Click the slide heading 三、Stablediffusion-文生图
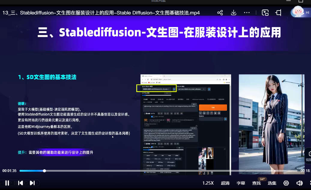The height and width of the screenshot is (190, 311). pos(159,32)
